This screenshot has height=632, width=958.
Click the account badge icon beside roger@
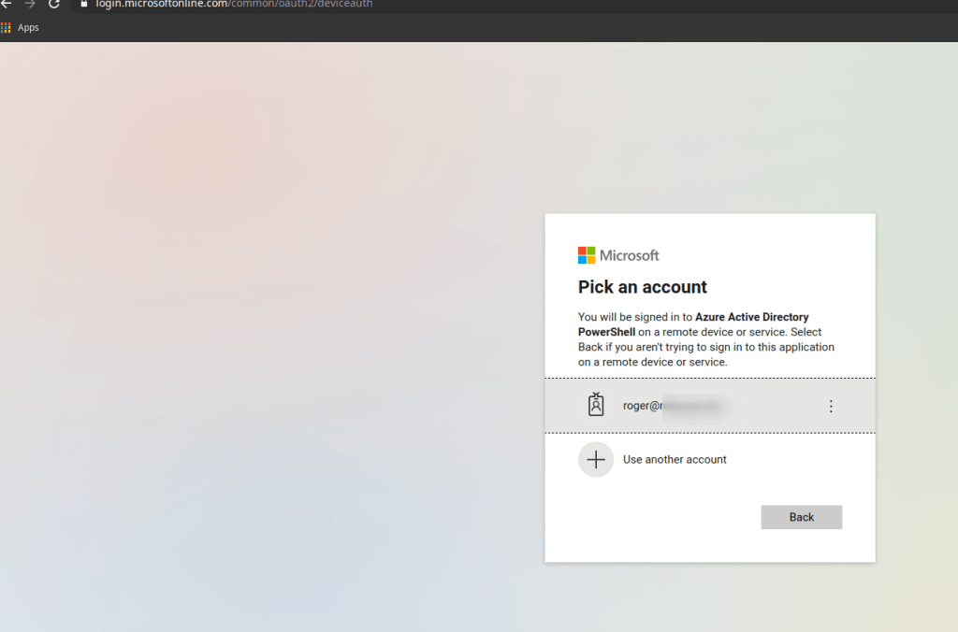[596, 405]
